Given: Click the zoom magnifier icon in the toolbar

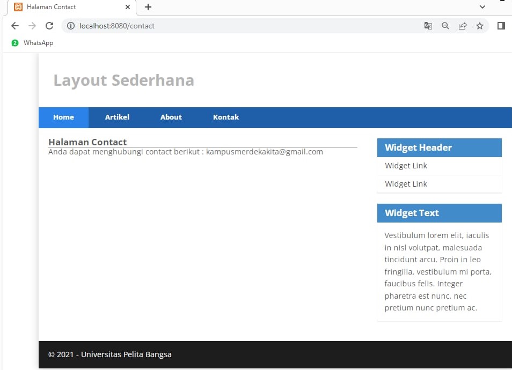Looking at the screenshot, I should coord(445,26).
